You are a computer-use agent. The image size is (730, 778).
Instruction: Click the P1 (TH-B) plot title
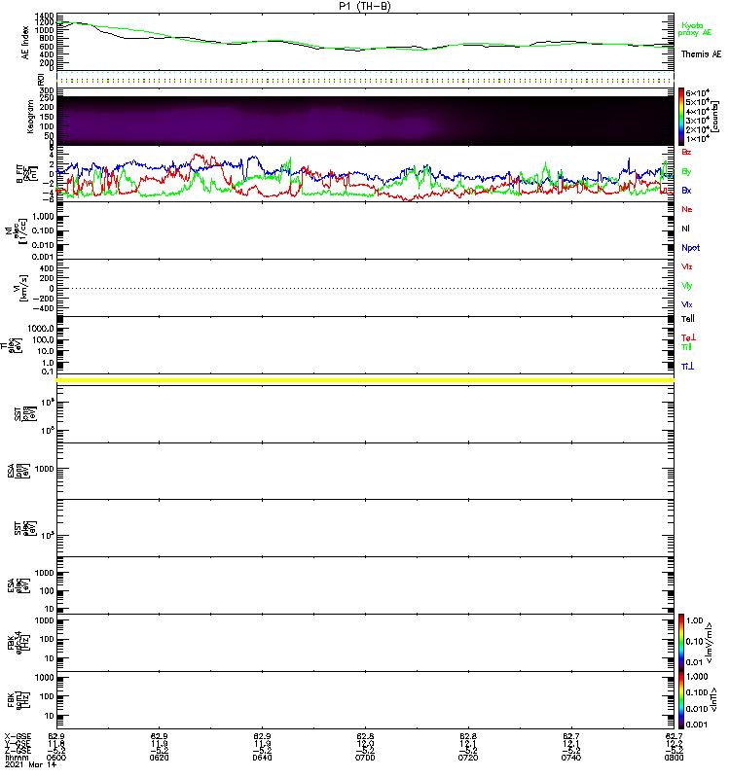pos(365,6)
